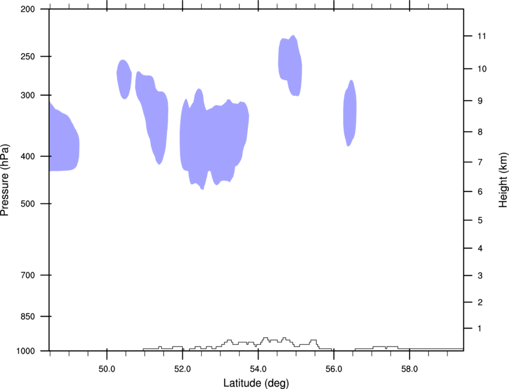Click the 52.0 latitude tick label
The image size is (509, 389).
(x=183, y=369)
